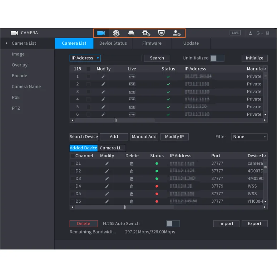Delete channel D5 using its trash icon
Screen dimensions: 277x277
click(132, 194)
